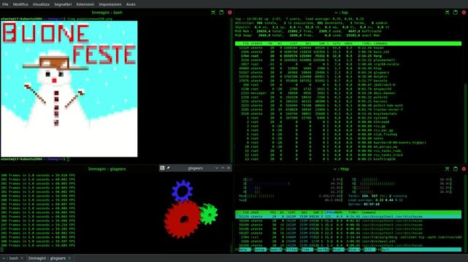Screen dimensions: 468x262
Task: Close the 'Immagini : bash' split view
Action: pyautogui.click(x=230, y=12)
